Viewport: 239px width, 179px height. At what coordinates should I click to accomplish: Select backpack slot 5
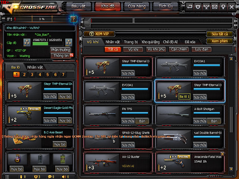tap(48, 75)
